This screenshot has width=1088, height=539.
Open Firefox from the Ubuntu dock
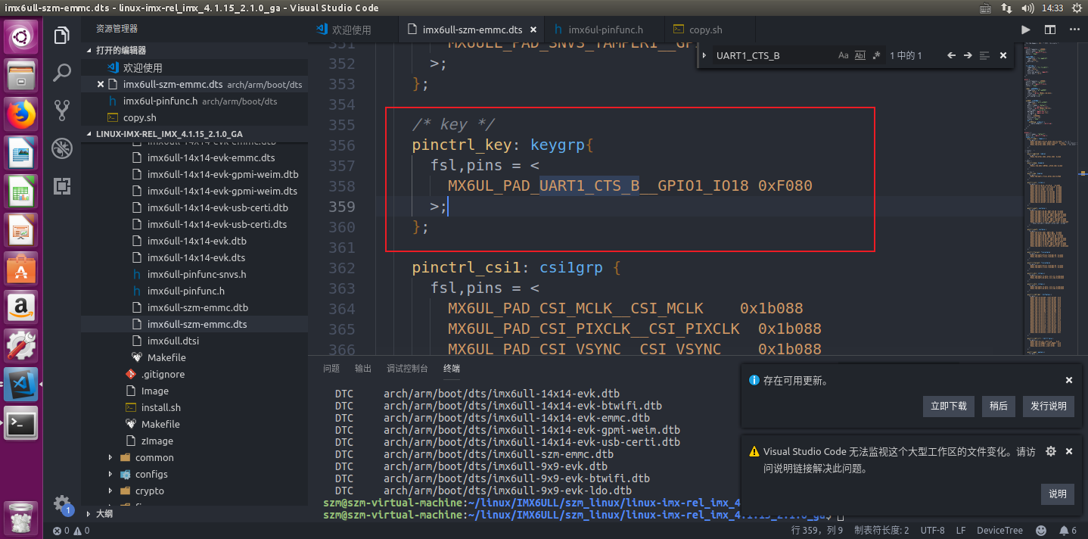coord(21,114)
